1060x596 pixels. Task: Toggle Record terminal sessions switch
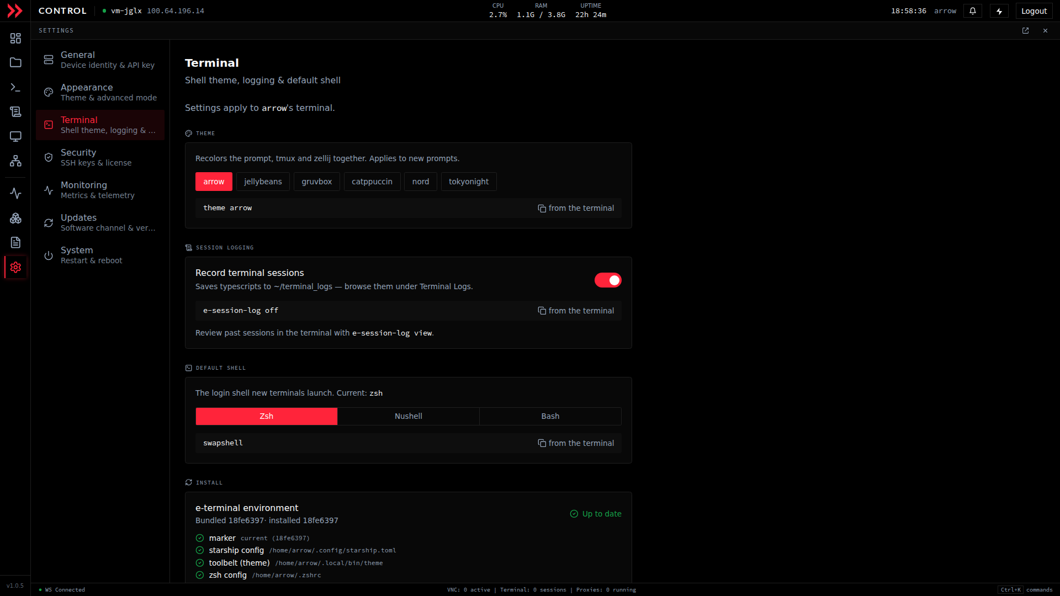(x=608, y=280)
